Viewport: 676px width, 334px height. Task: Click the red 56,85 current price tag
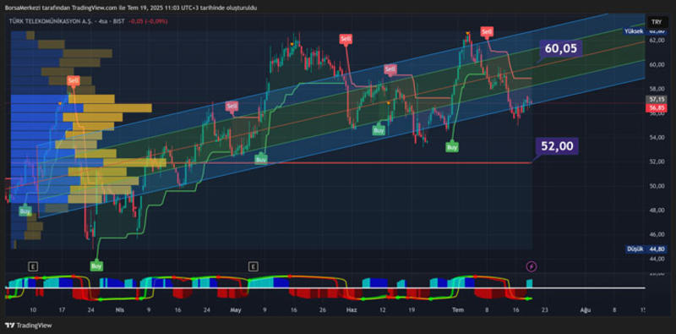click(656, 109)
